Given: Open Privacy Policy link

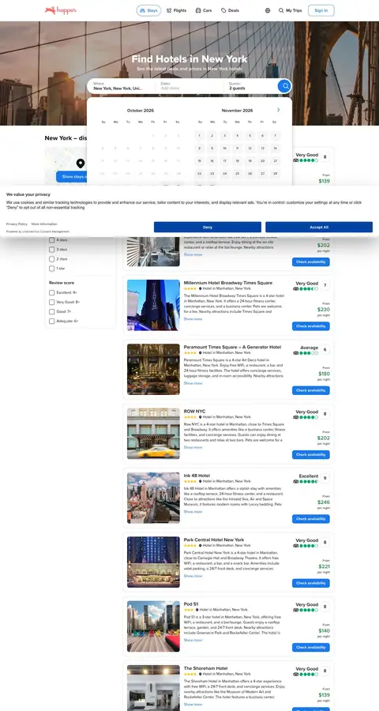Looking at the screenshot, I should pos(17,224).
